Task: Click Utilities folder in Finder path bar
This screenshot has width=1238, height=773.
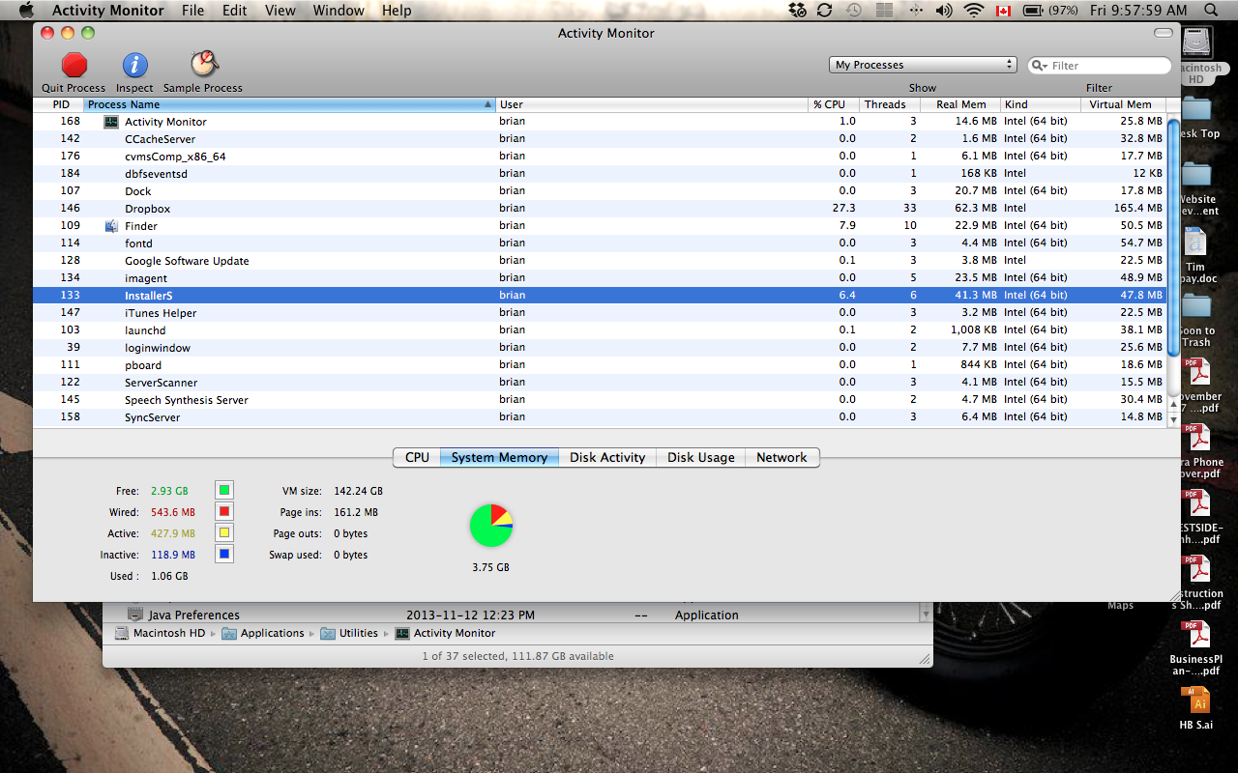Action: [350, 633]
